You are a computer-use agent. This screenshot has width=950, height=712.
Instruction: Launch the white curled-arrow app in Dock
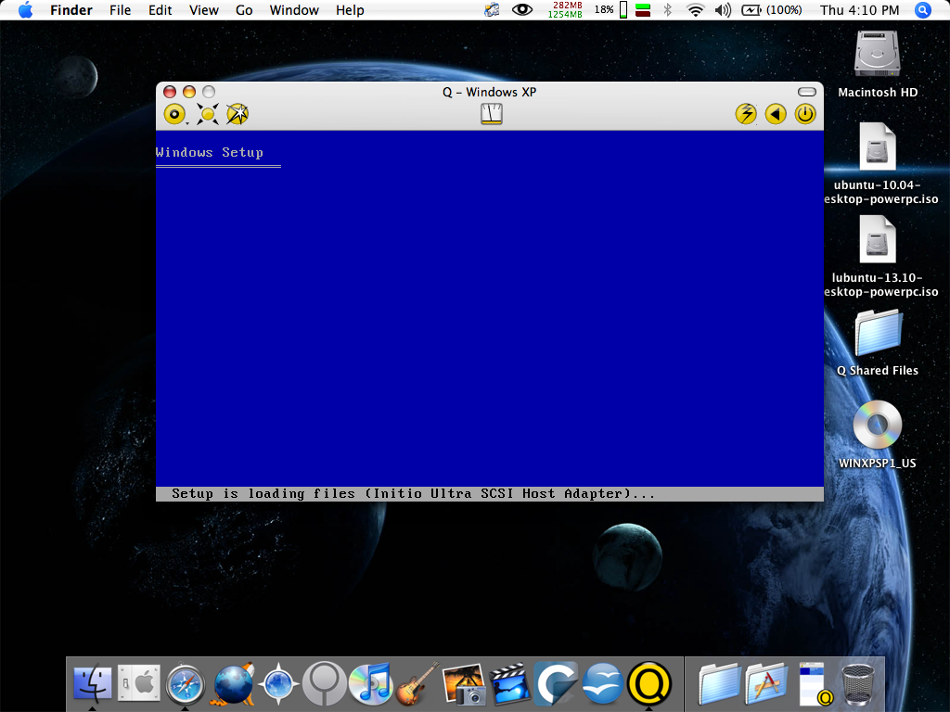[557, 684]
